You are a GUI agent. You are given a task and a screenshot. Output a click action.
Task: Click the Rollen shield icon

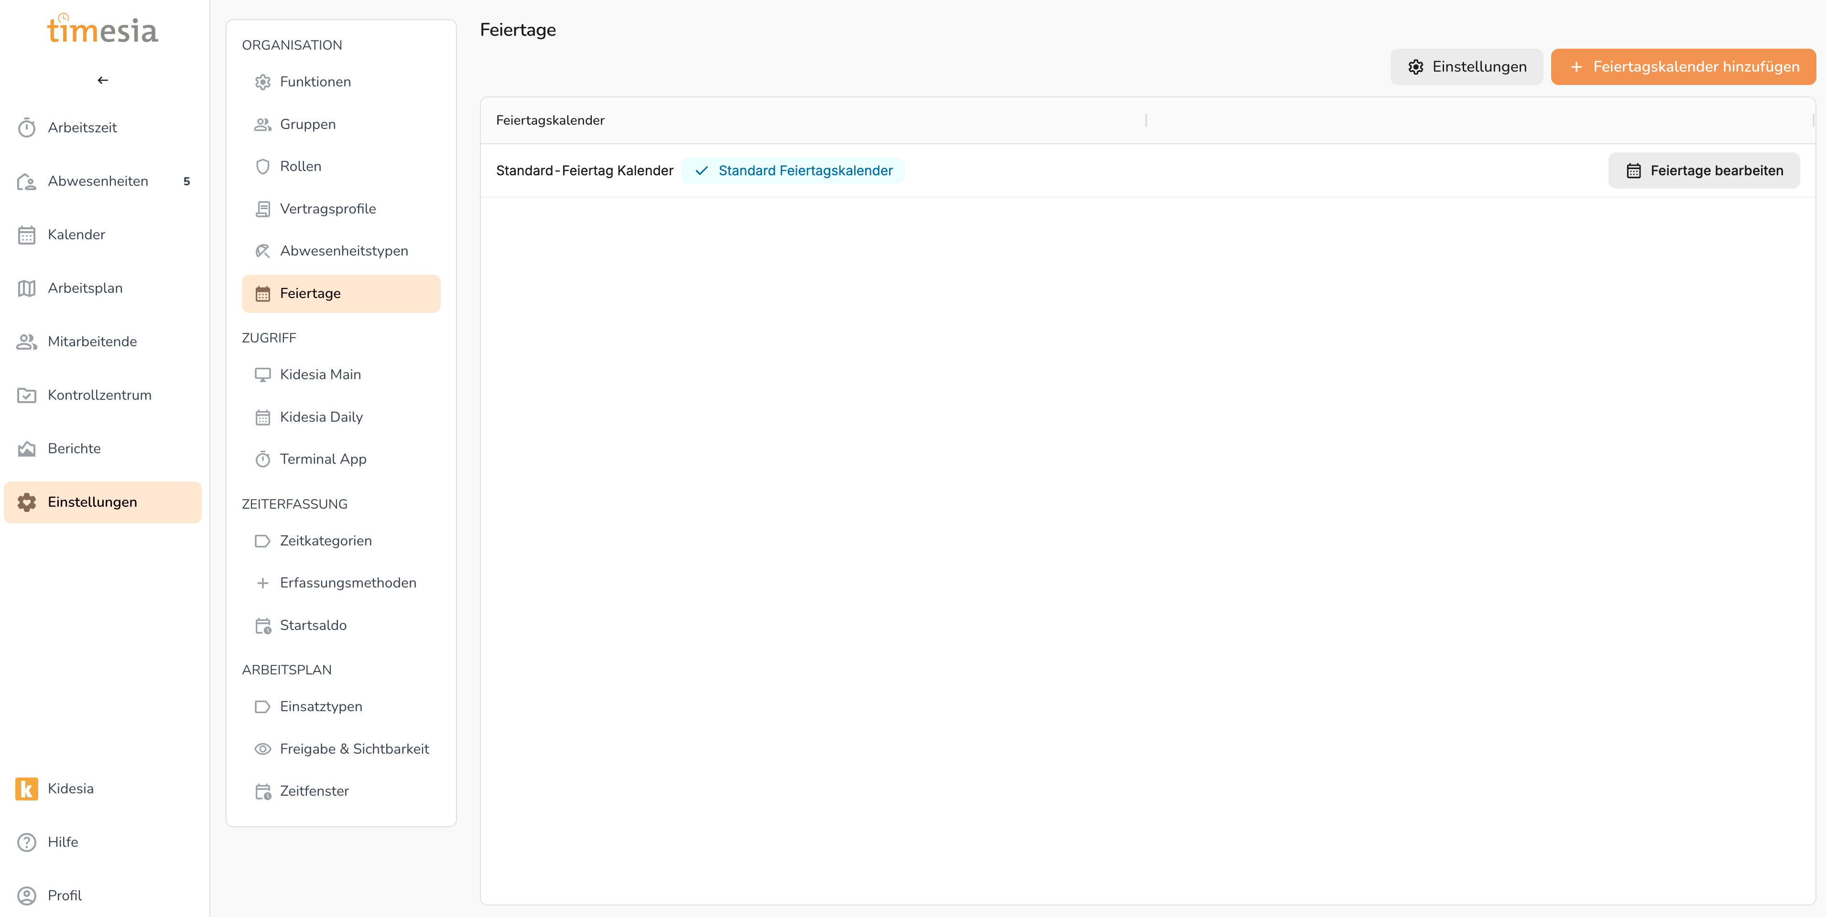pyautogui.click(x=262, y=166)
